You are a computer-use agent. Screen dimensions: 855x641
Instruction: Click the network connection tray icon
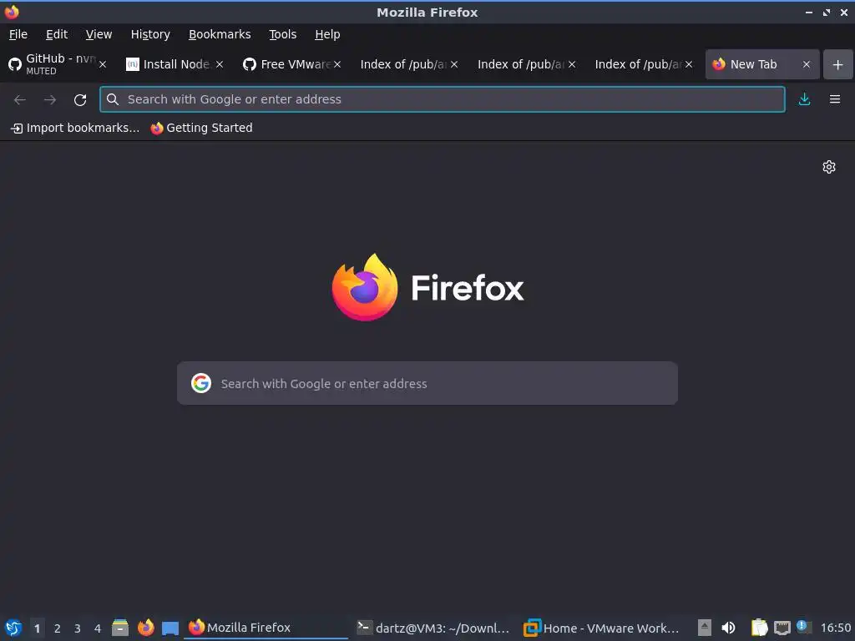tap(782, 628)
